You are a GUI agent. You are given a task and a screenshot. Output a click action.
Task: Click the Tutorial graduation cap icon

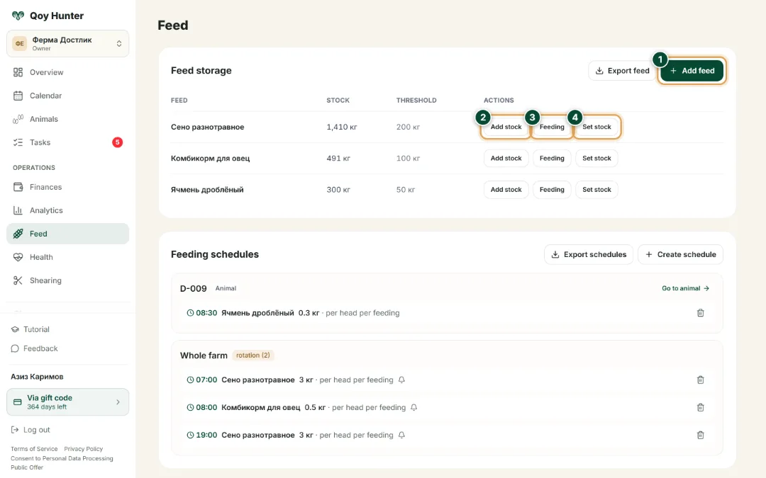pyautogui.click(x=15, y=329)
